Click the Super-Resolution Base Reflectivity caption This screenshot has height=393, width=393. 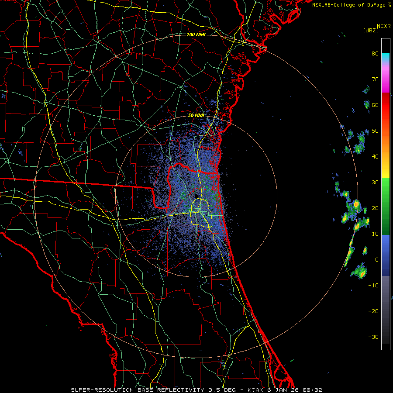pyautogui.click(x=196, y=390)
